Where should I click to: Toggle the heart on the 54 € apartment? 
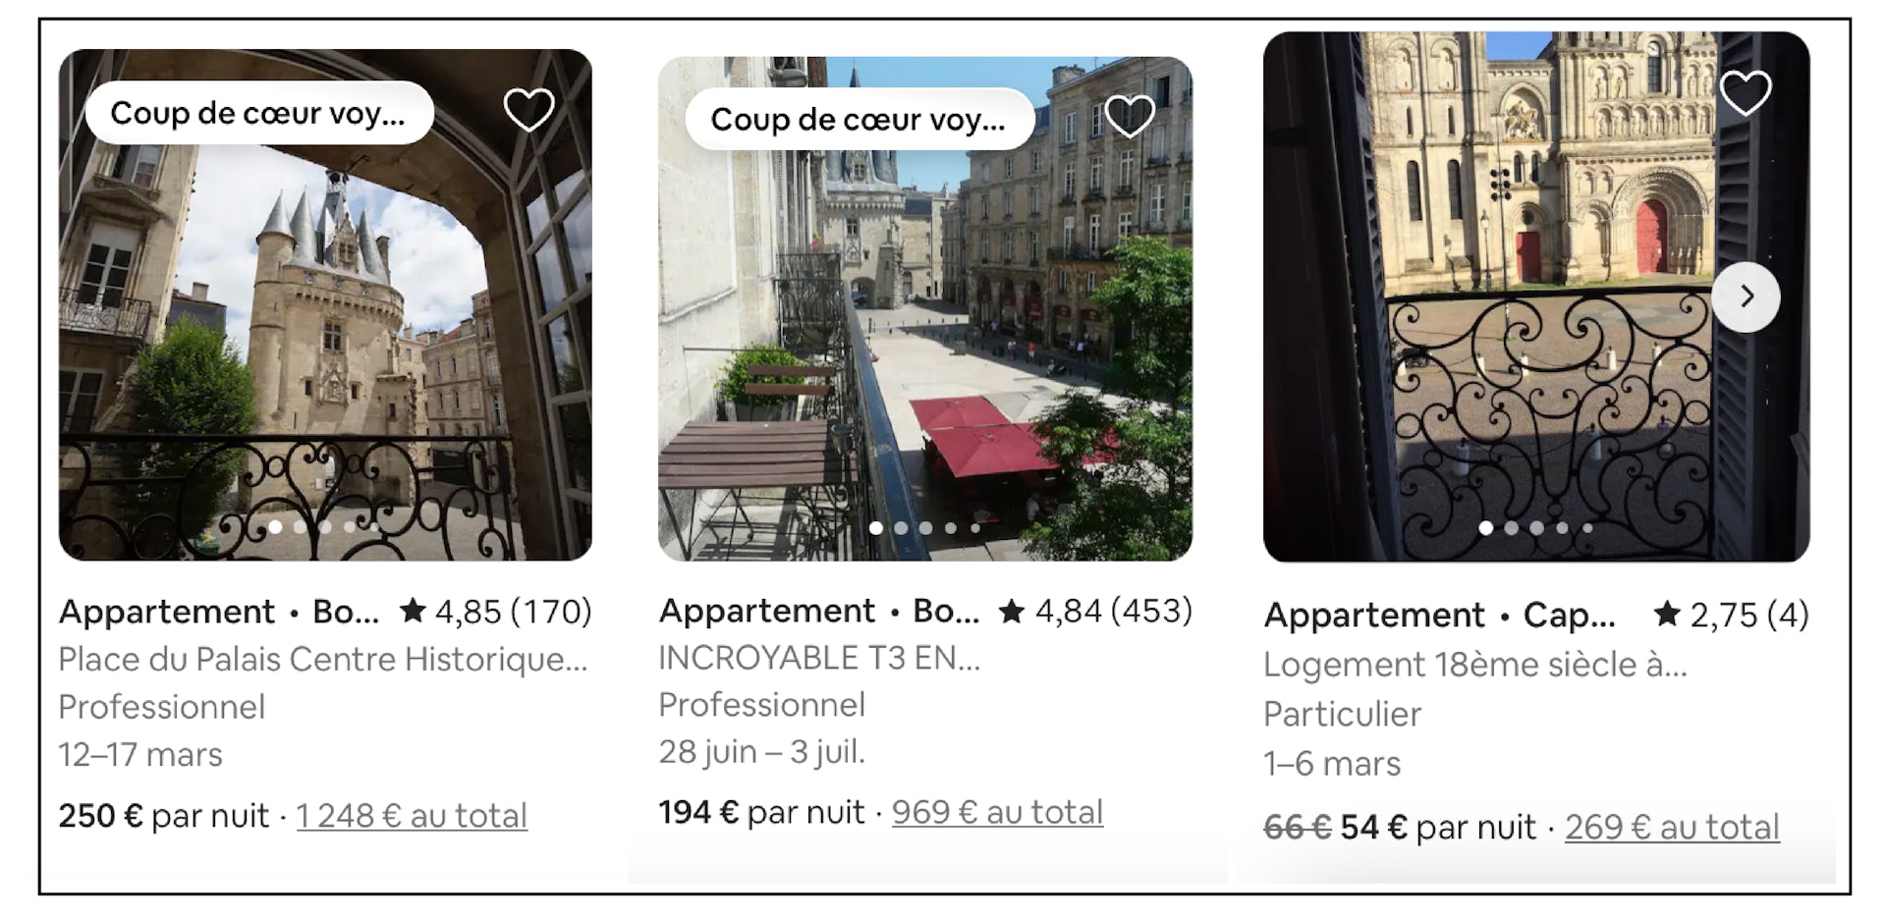1746,93
